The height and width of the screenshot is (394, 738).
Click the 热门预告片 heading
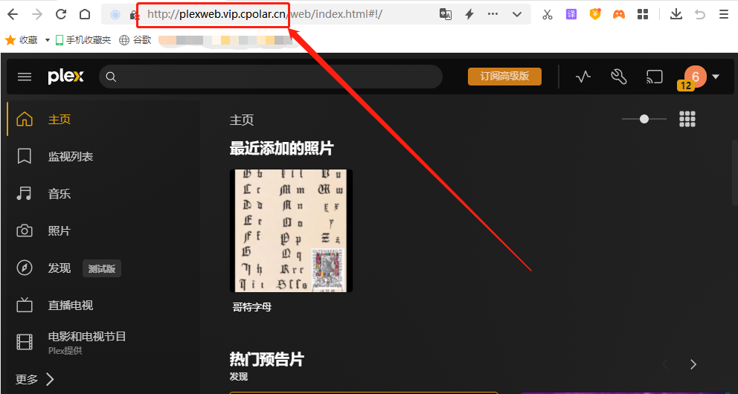pyautogui.click(x=266, y=359)
